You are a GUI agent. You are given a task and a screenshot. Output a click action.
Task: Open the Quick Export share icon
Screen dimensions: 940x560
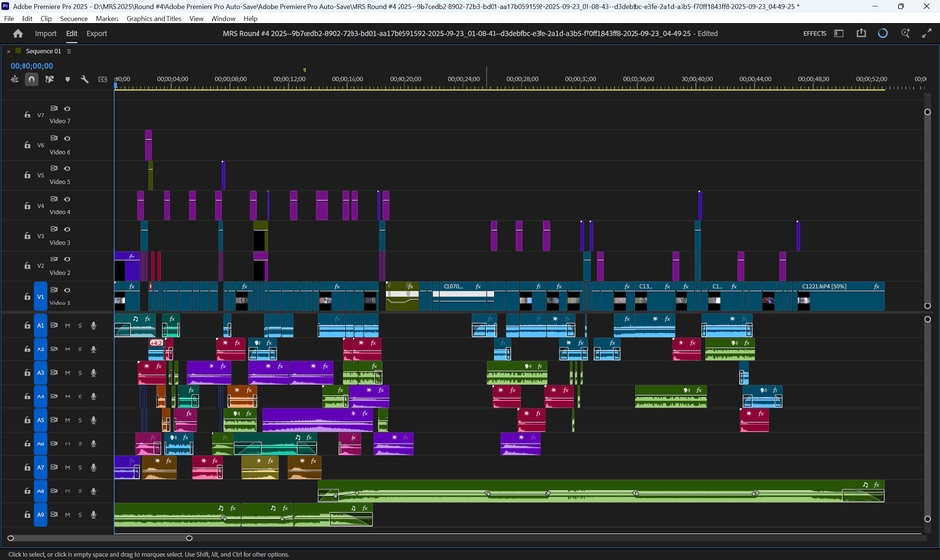click(861, 33)
